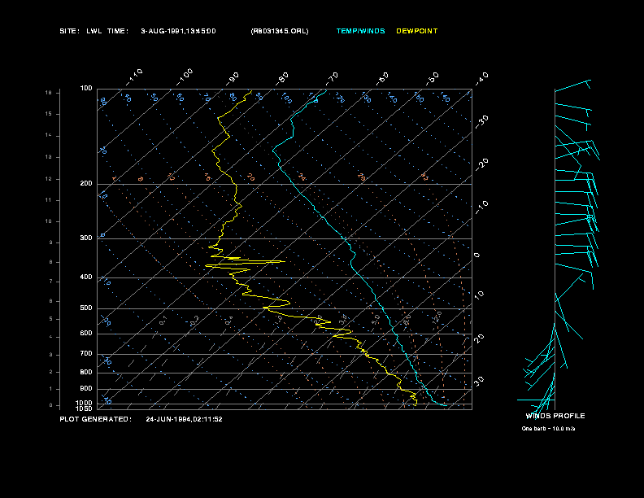Click the -100 temperature label at top
The image size is (644, 498).
(x=185, y=77)
